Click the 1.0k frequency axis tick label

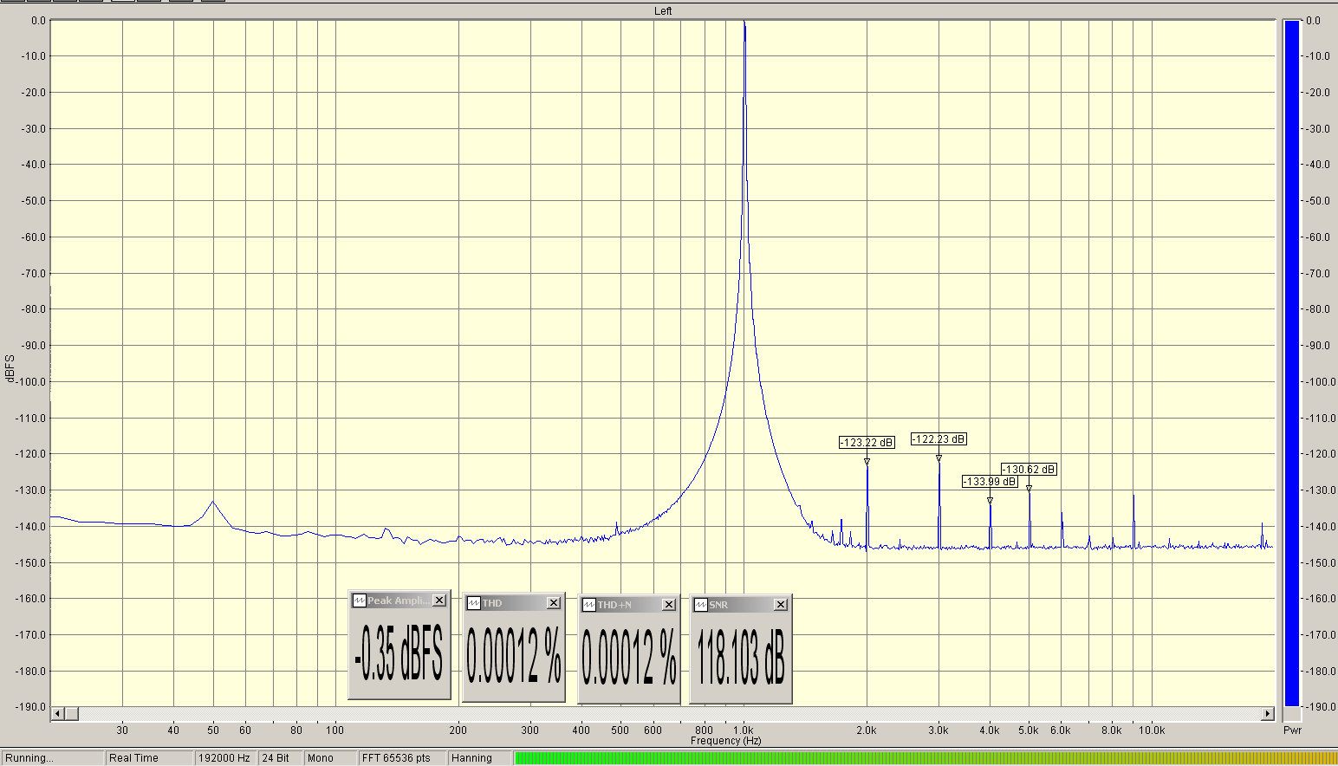click(x=744, y=730)
